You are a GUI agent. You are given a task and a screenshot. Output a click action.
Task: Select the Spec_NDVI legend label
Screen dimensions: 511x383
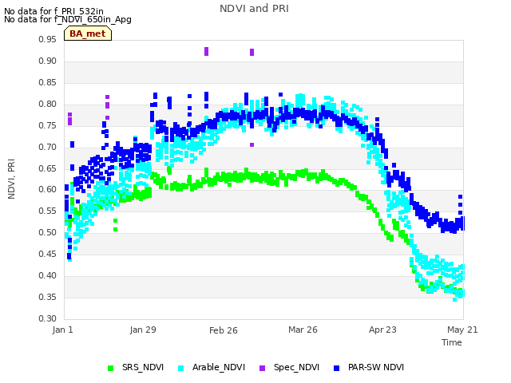pyautogui.click(x=296, y=367)
